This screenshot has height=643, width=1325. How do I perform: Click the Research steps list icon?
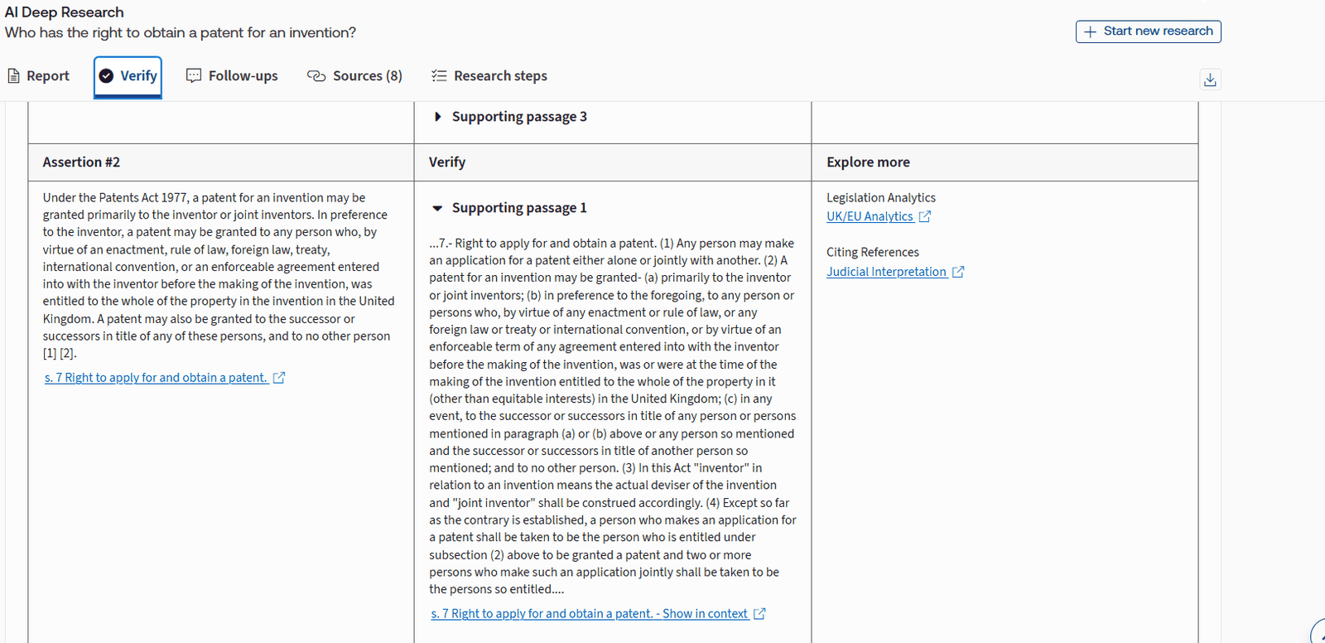tap(439, 76)
